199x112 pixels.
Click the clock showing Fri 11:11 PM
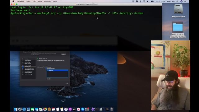(x=160, y=1)
